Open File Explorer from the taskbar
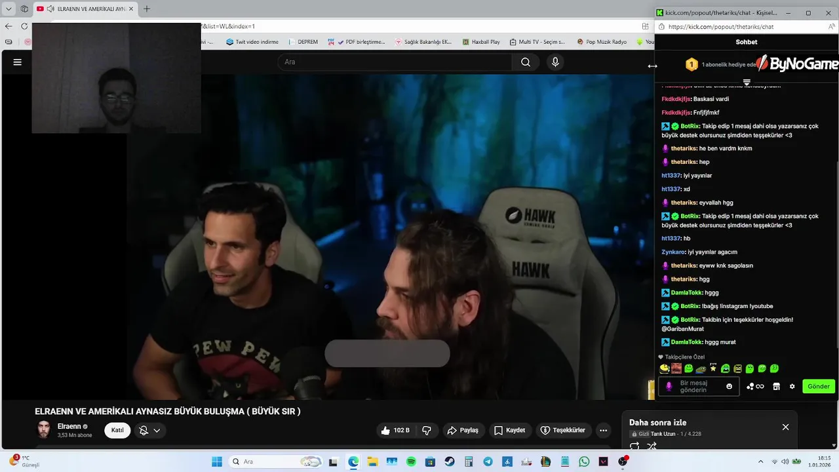This screenshot has height=472, width=839. pos(372,462)
